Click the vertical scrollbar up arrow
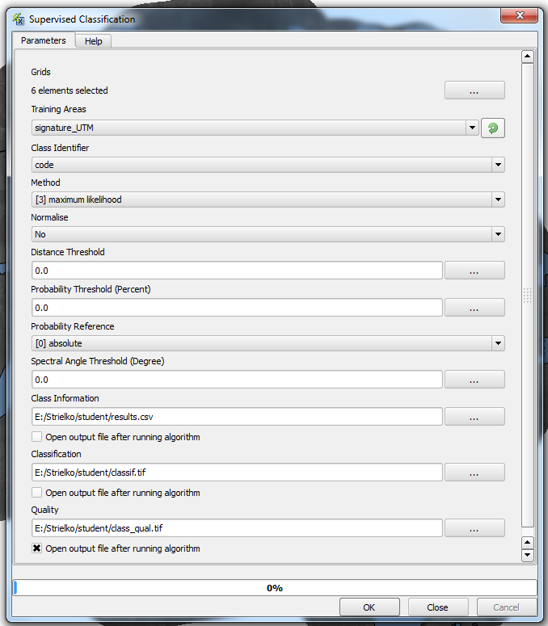Screen dimensions: 548x626 pos(528,57)
